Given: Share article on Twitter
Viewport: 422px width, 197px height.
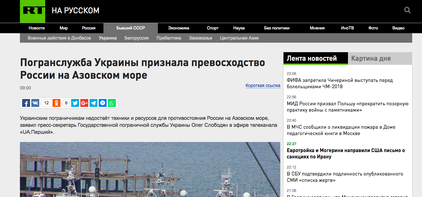Looking at the screenshot, I should pyautogui.click(x=75, y=103).
